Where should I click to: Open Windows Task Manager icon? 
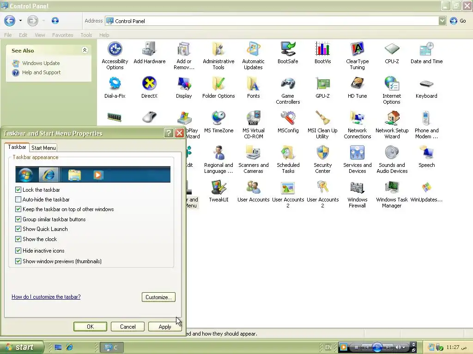pos(392,194)
